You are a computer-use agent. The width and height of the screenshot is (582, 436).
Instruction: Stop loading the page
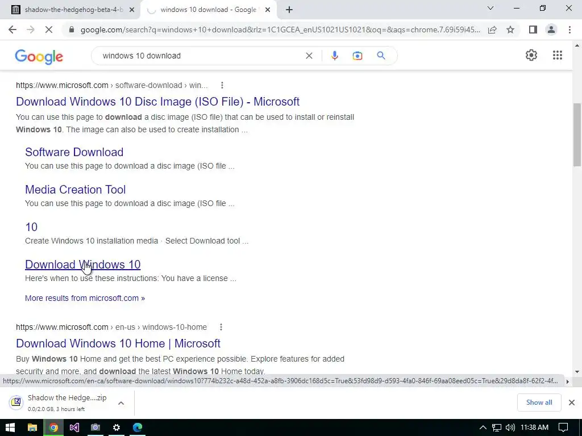49,30
